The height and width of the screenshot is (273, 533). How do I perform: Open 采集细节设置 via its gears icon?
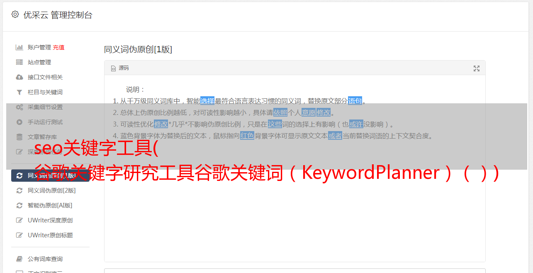click(19, 107)
